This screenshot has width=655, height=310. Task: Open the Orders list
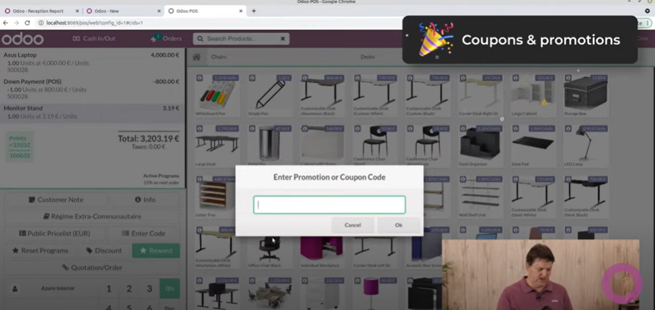166,38
